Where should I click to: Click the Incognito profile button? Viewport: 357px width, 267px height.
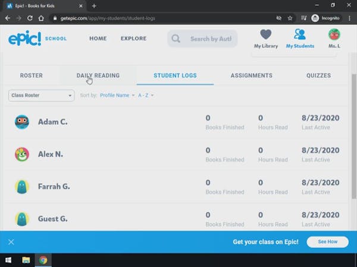325,18
